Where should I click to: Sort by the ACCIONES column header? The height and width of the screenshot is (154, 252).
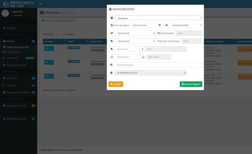coord(55,41)
